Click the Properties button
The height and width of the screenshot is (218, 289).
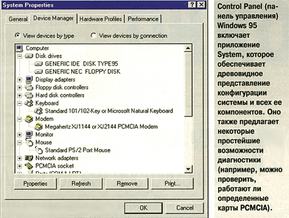coord(35,183)
